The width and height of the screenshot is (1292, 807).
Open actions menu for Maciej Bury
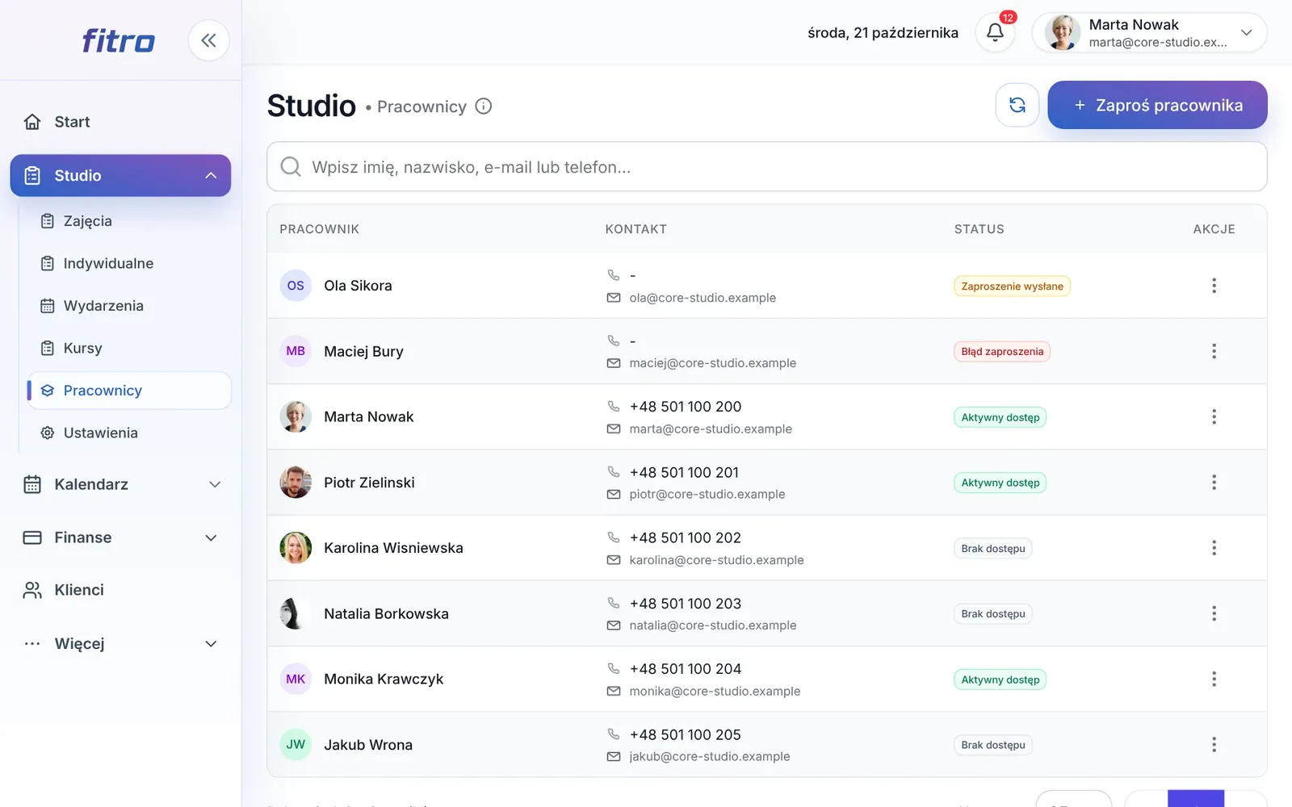pos(1214,351)
